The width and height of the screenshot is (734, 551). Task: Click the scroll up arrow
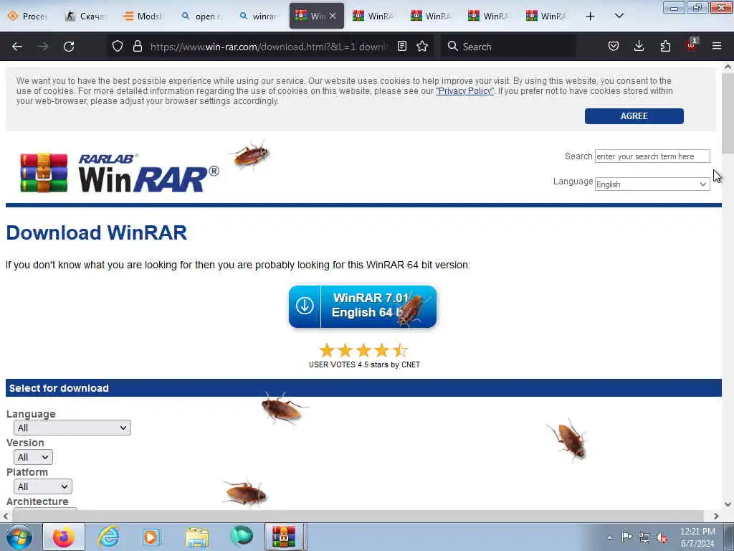[x=728, y=67]
